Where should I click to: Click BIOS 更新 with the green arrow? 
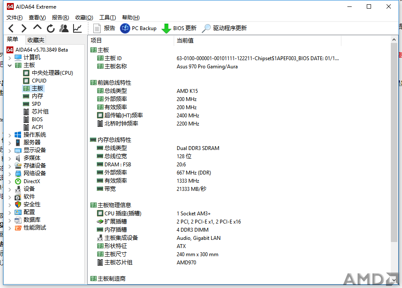tap(179, 28)
